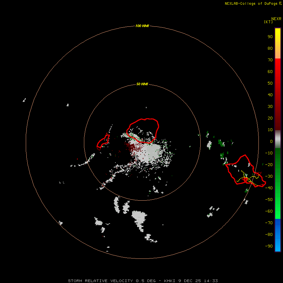
Task: Click the positive 10 scale value
Action: (270, 130)
